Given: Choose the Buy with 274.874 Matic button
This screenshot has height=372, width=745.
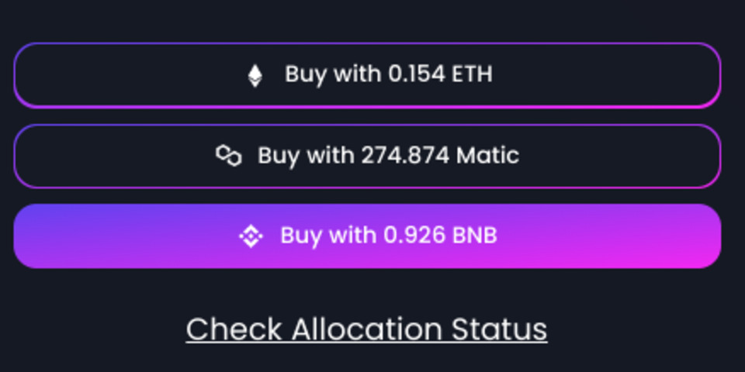Looking at the screenshot, I should click(367, 156).
